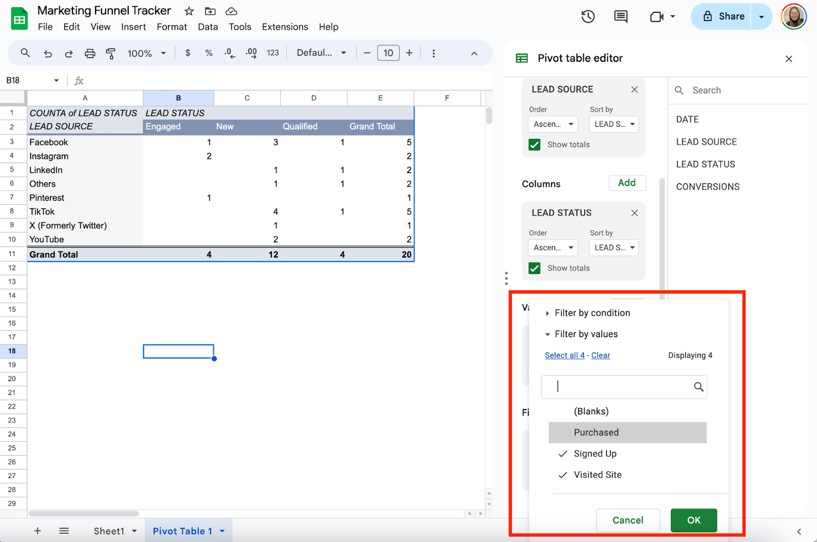The image size is (817, 542).
Task: Open the Insert menu
Action: (133, 27)
